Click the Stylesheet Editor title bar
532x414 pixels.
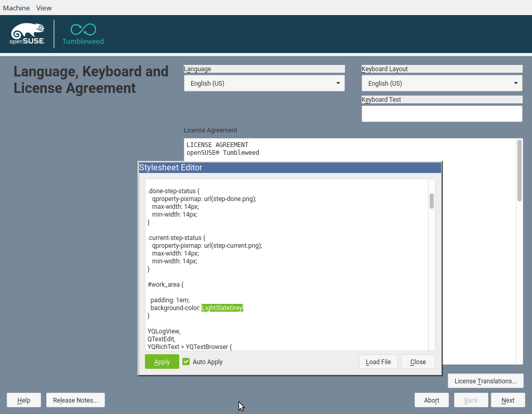[x=289, y=167]
